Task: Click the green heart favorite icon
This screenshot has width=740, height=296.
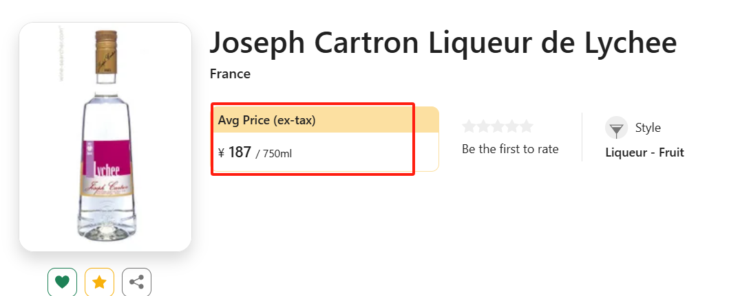Action: pyautogui.click(x=62, y=282)
